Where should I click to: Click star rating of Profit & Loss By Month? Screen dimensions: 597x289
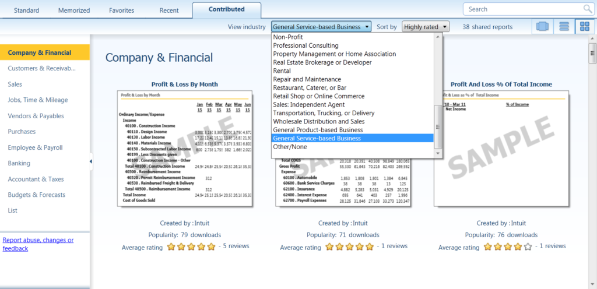click(x=191, y=247)
